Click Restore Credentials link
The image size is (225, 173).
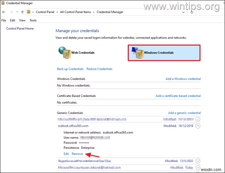pos(99,69)
